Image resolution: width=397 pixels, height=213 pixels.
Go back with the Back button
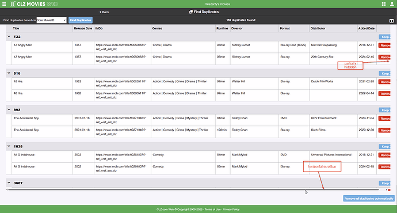point(104,12)
